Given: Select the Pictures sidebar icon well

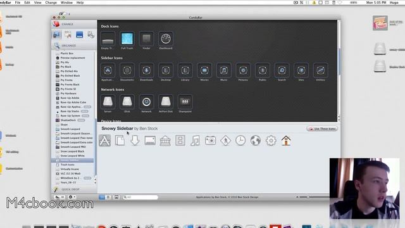Looking at the screenshot, I should [243, 70].
